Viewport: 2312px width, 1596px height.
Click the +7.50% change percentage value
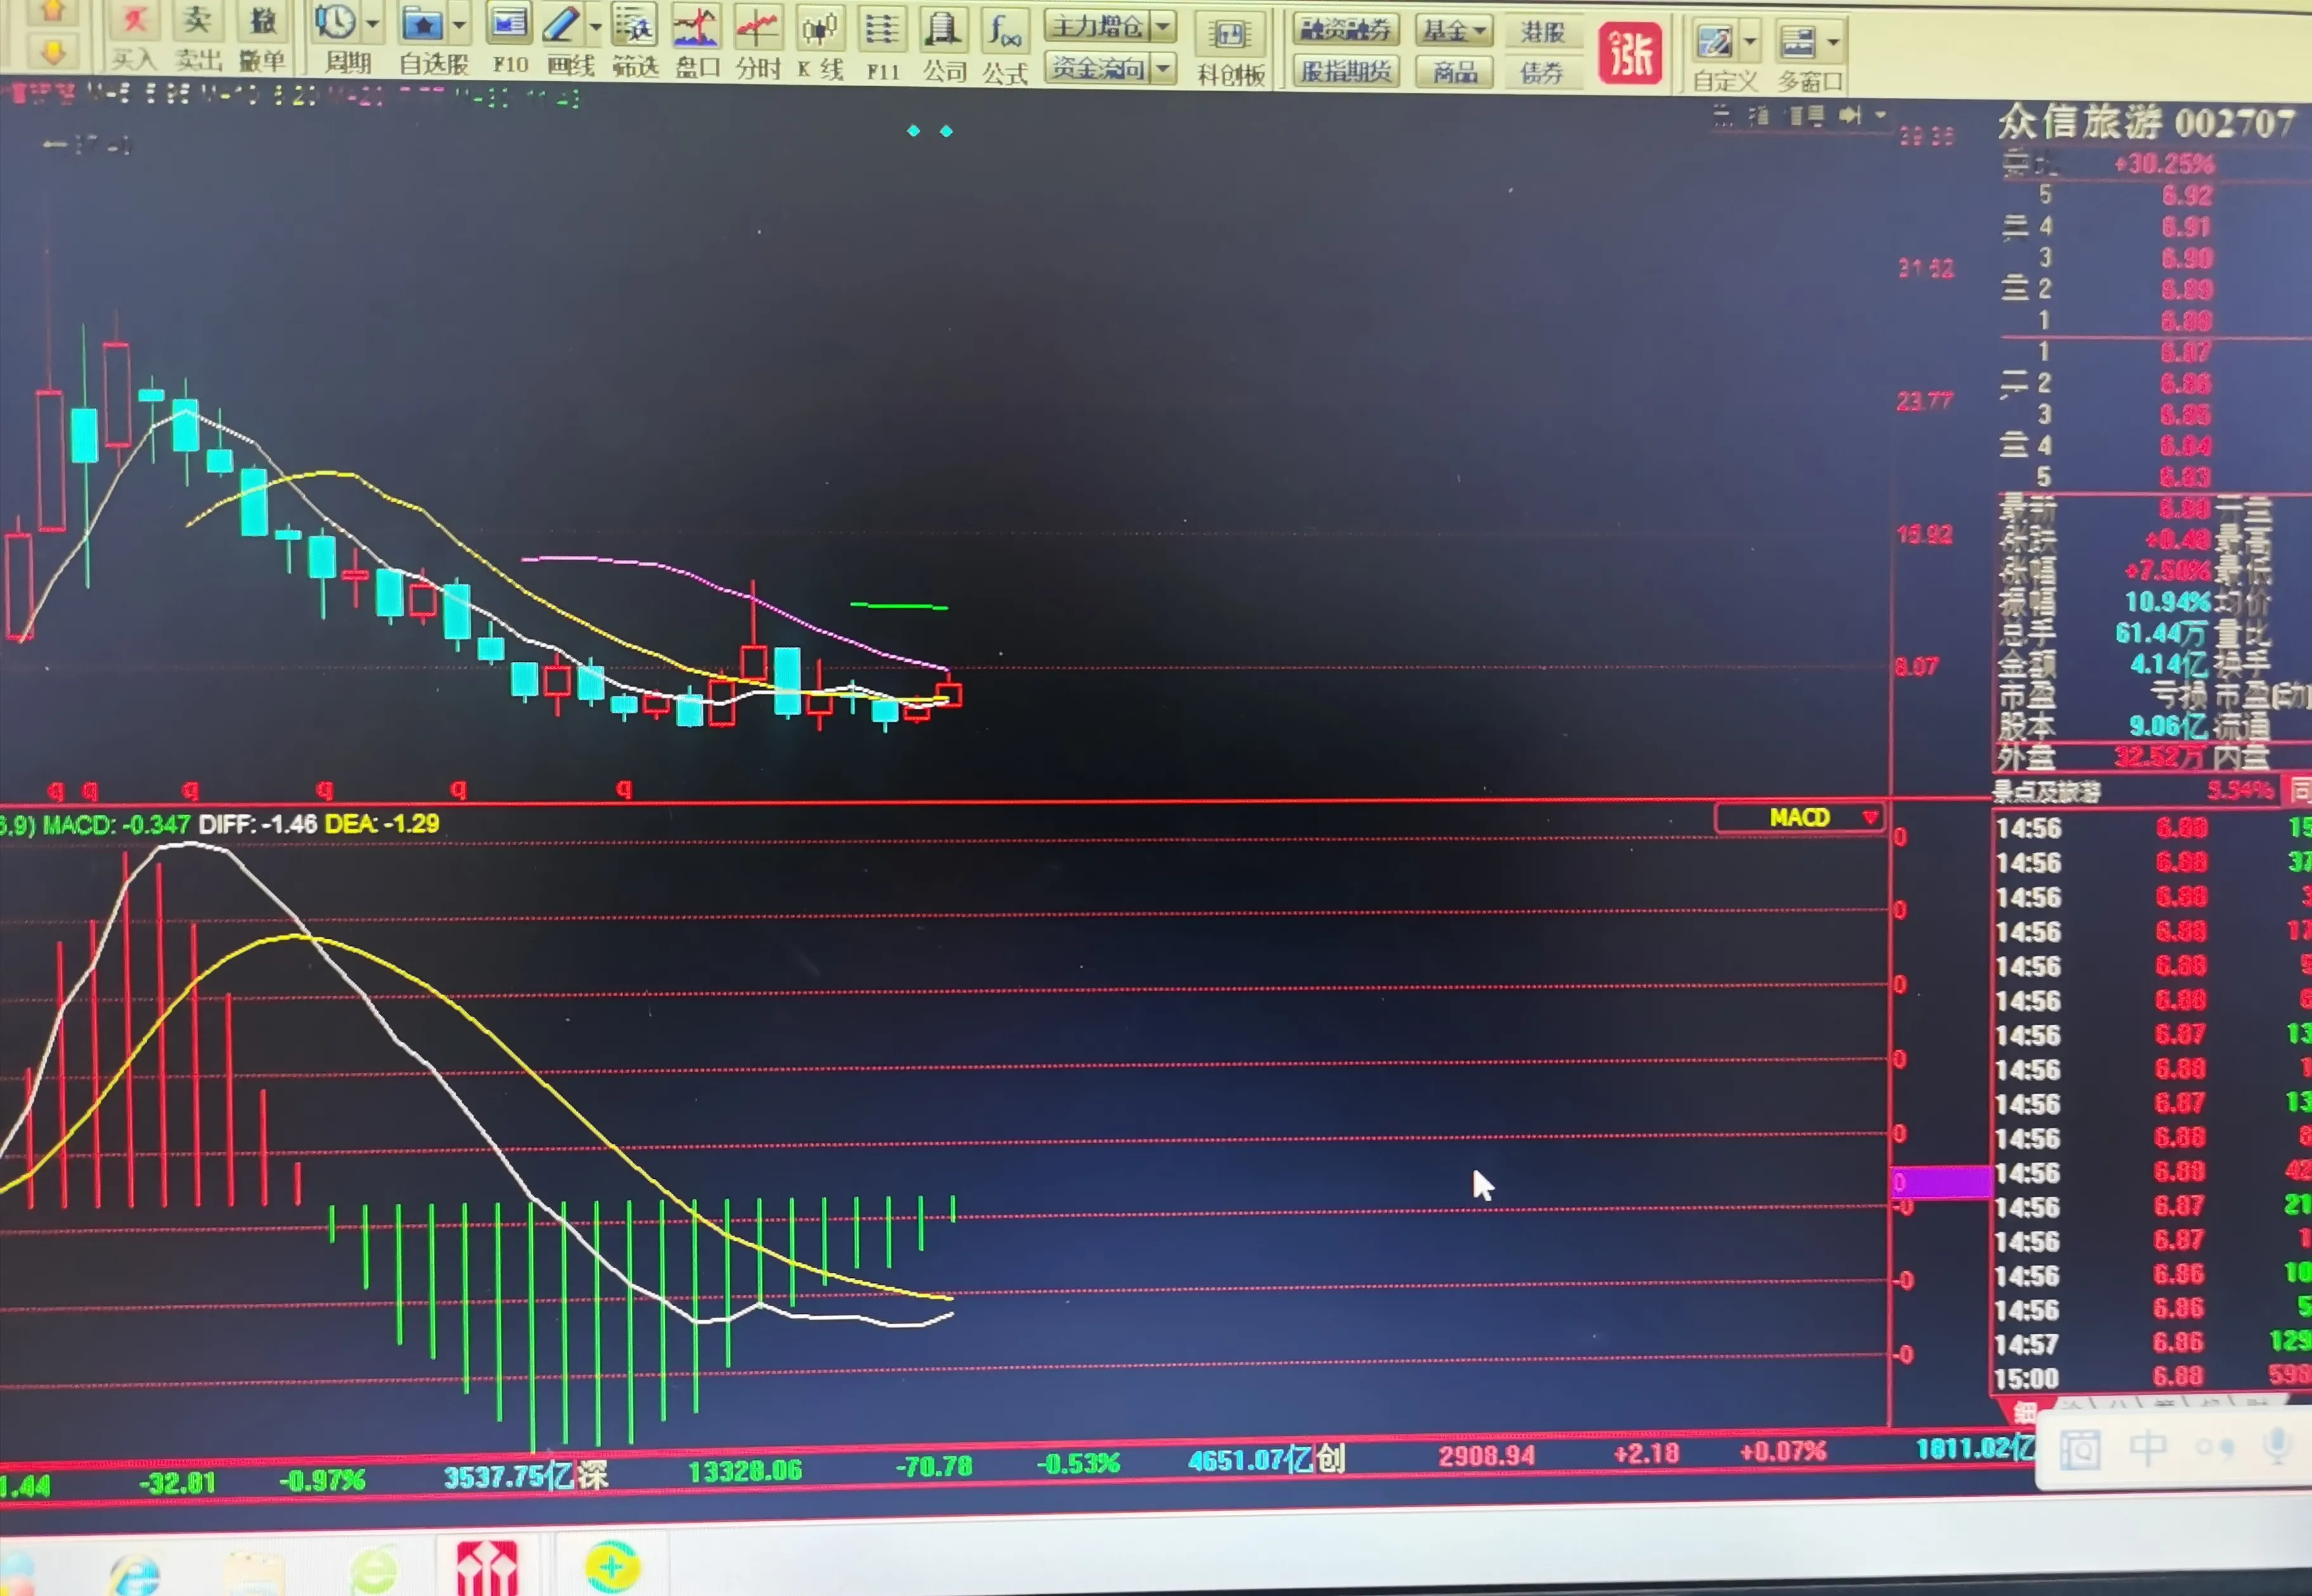coord(2167,571)
